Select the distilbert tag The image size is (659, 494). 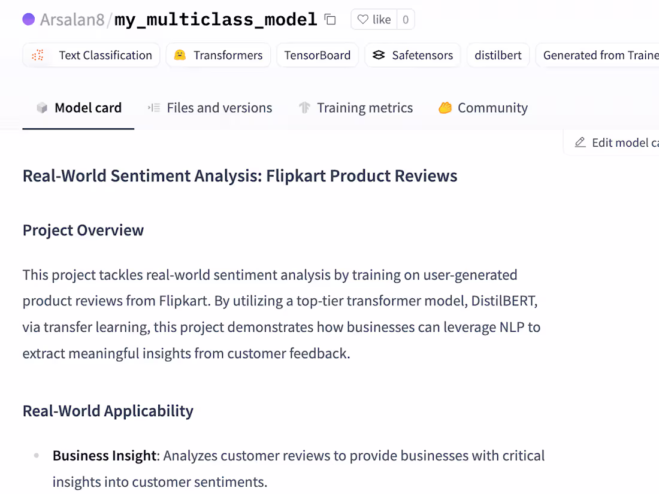click(498, 55)
